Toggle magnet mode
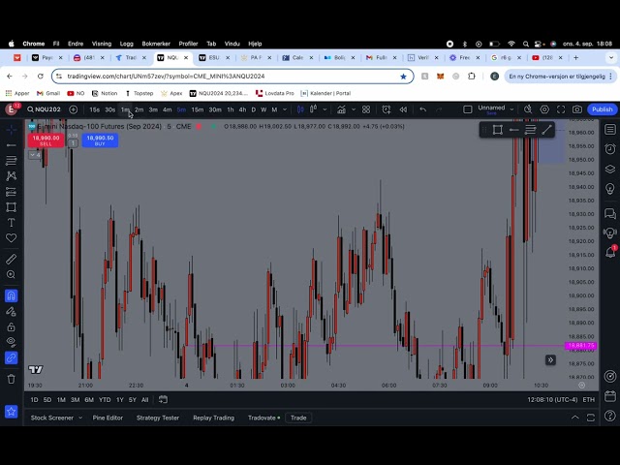620x465 pixels. [11, 295]
